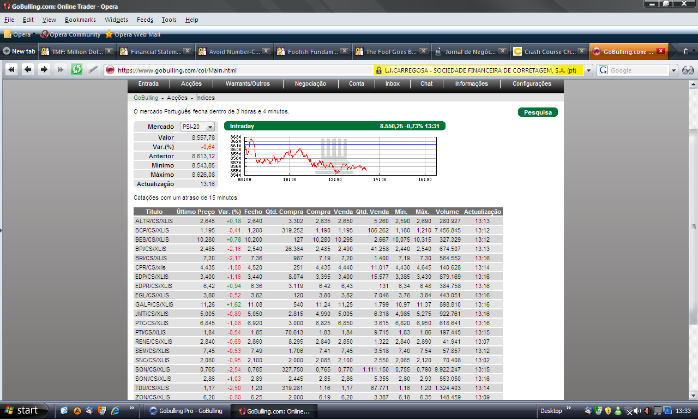Open the Google search engine dropdown
This screenshot has height=419, width=698.
(673, 70)
